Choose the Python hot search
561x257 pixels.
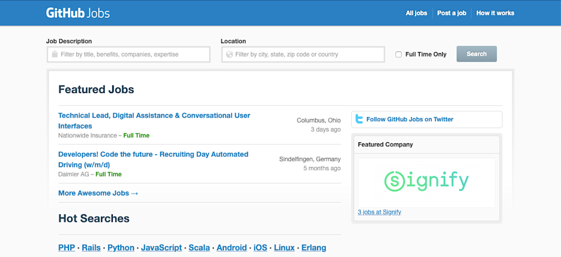click(121, 247)
